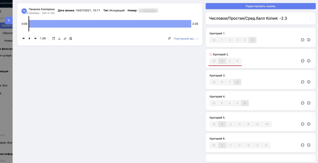Select score 5 for Критерий 1

tap(252, 40)
